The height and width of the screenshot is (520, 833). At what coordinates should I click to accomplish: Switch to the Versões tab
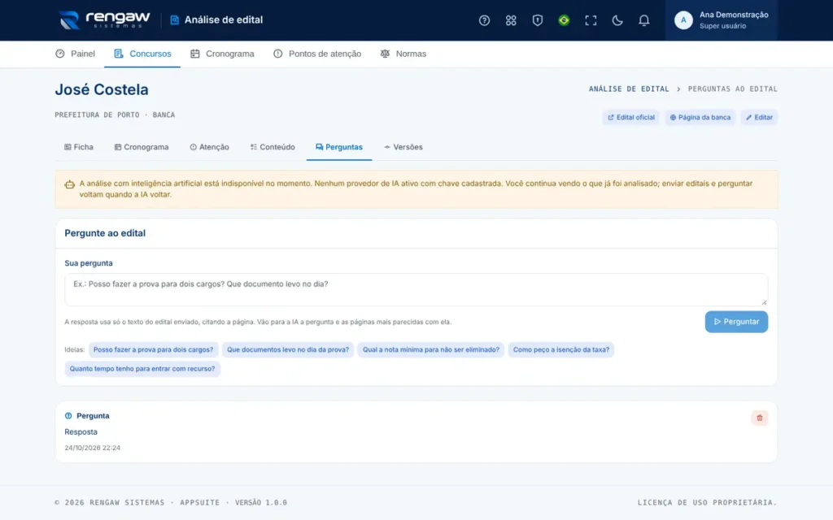click(403, 147)
